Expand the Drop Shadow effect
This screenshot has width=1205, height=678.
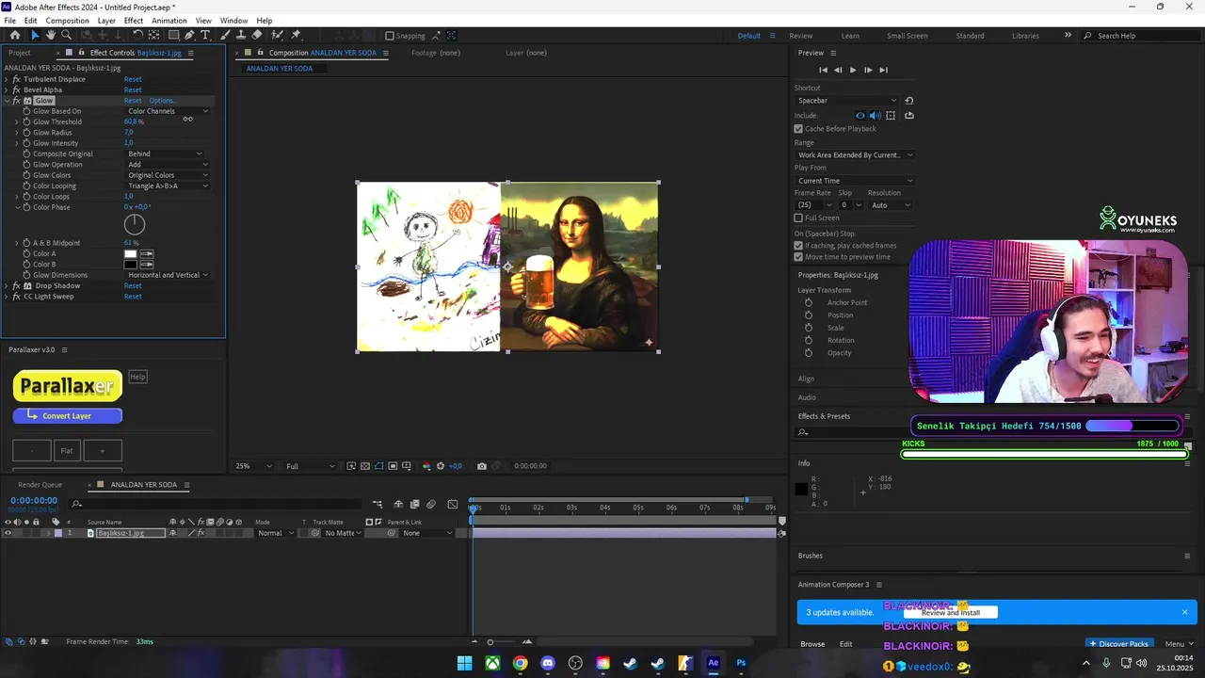[x=7, y=285]
